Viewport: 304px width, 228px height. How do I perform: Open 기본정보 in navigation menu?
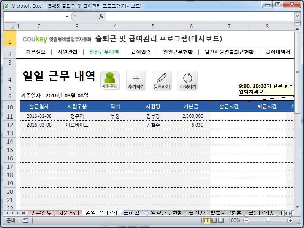click(36, 52)
